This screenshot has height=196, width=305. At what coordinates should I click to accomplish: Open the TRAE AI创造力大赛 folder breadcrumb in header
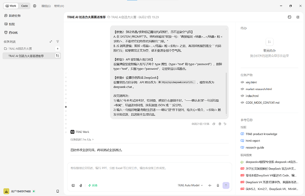pyautogui.click(x=122, y=17)
